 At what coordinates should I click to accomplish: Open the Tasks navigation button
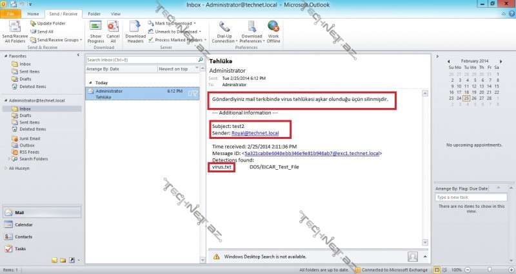[x=42, y=249]
